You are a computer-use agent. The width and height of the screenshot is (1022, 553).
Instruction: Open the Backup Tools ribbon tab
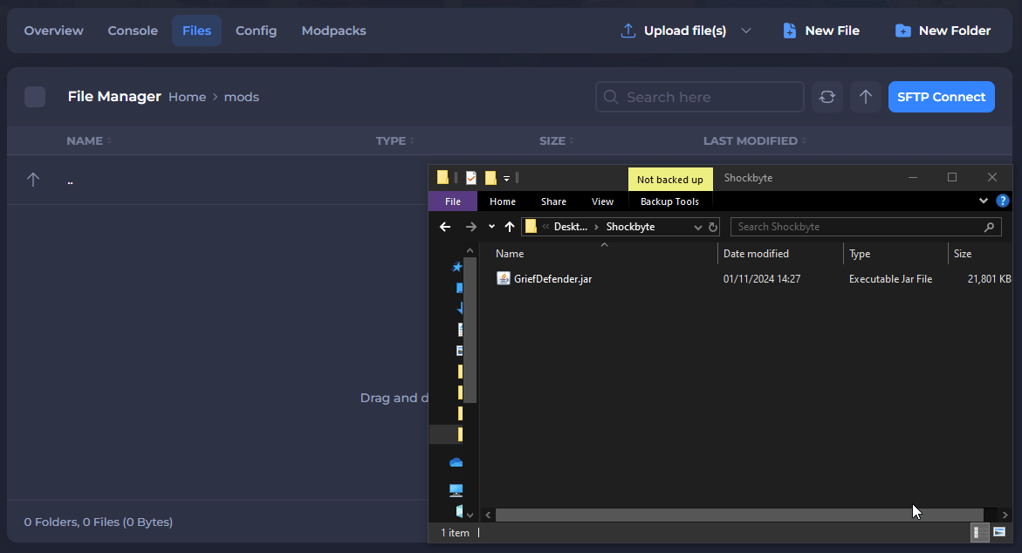point(669,201)
